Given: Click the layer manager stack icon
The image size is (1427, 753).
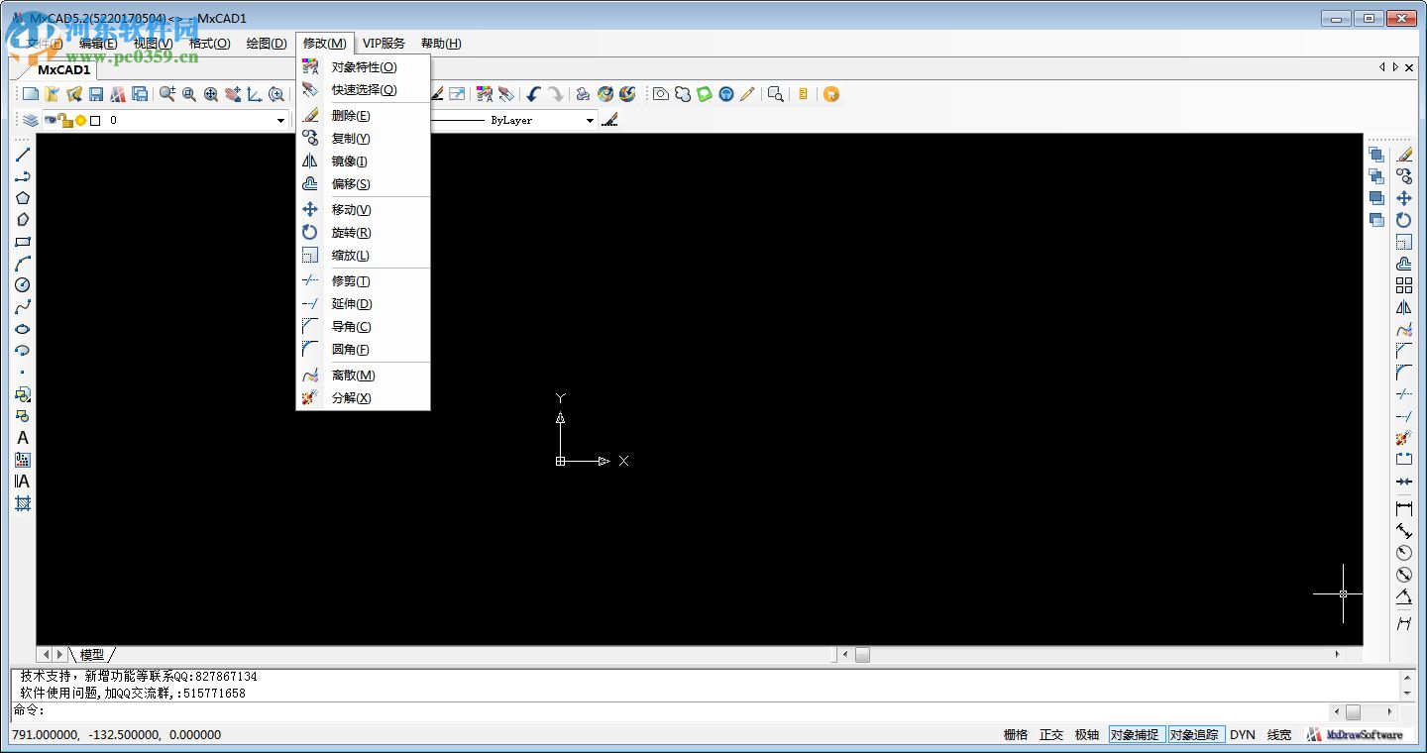Looking at the screenshot, I should click(31, 120).
